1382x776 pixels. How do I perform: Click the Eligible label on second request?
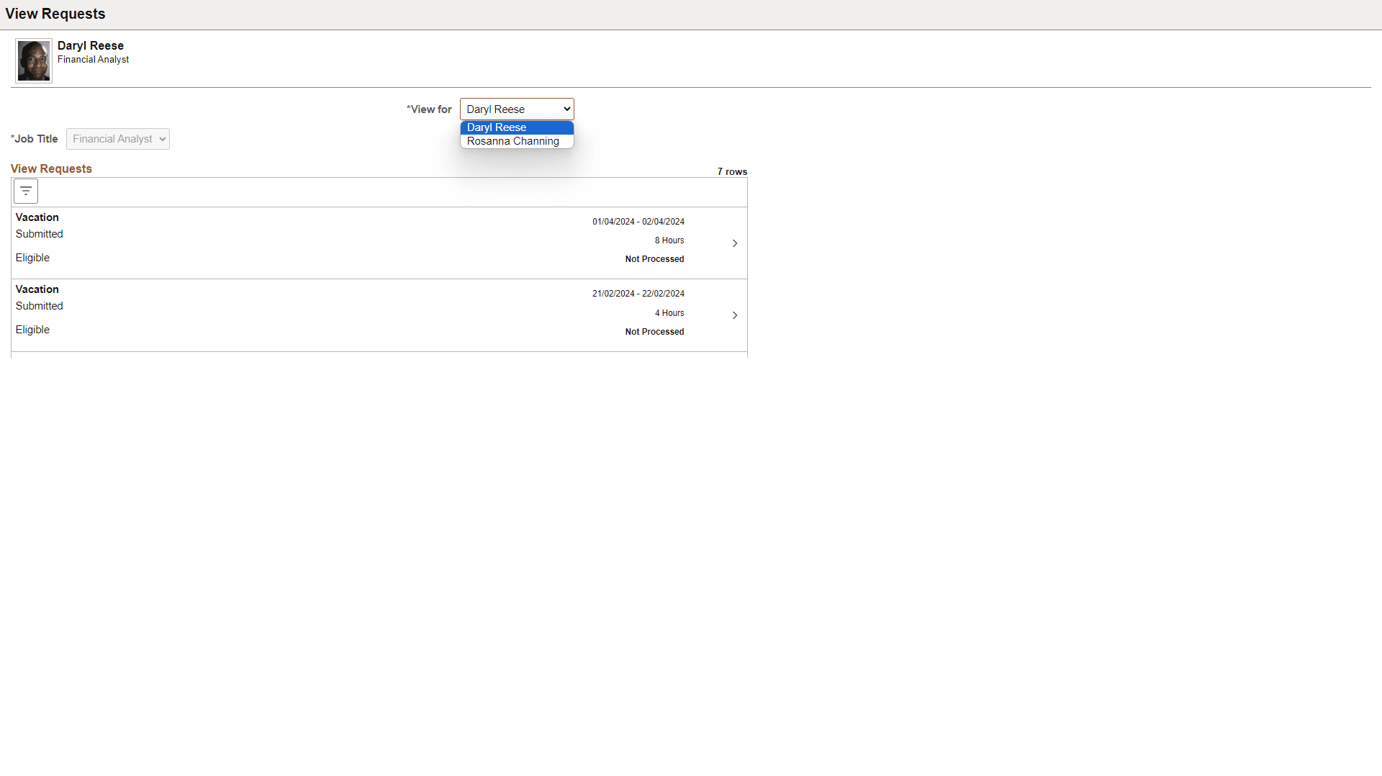(32, 329)
